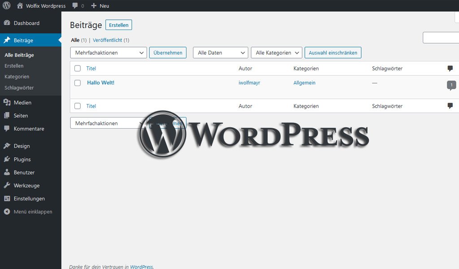Click the Erstellen button
459x269 pixels.
118,25
